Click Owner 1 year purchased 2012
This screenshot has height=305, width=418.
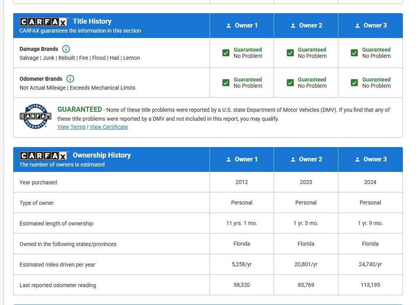242,182
